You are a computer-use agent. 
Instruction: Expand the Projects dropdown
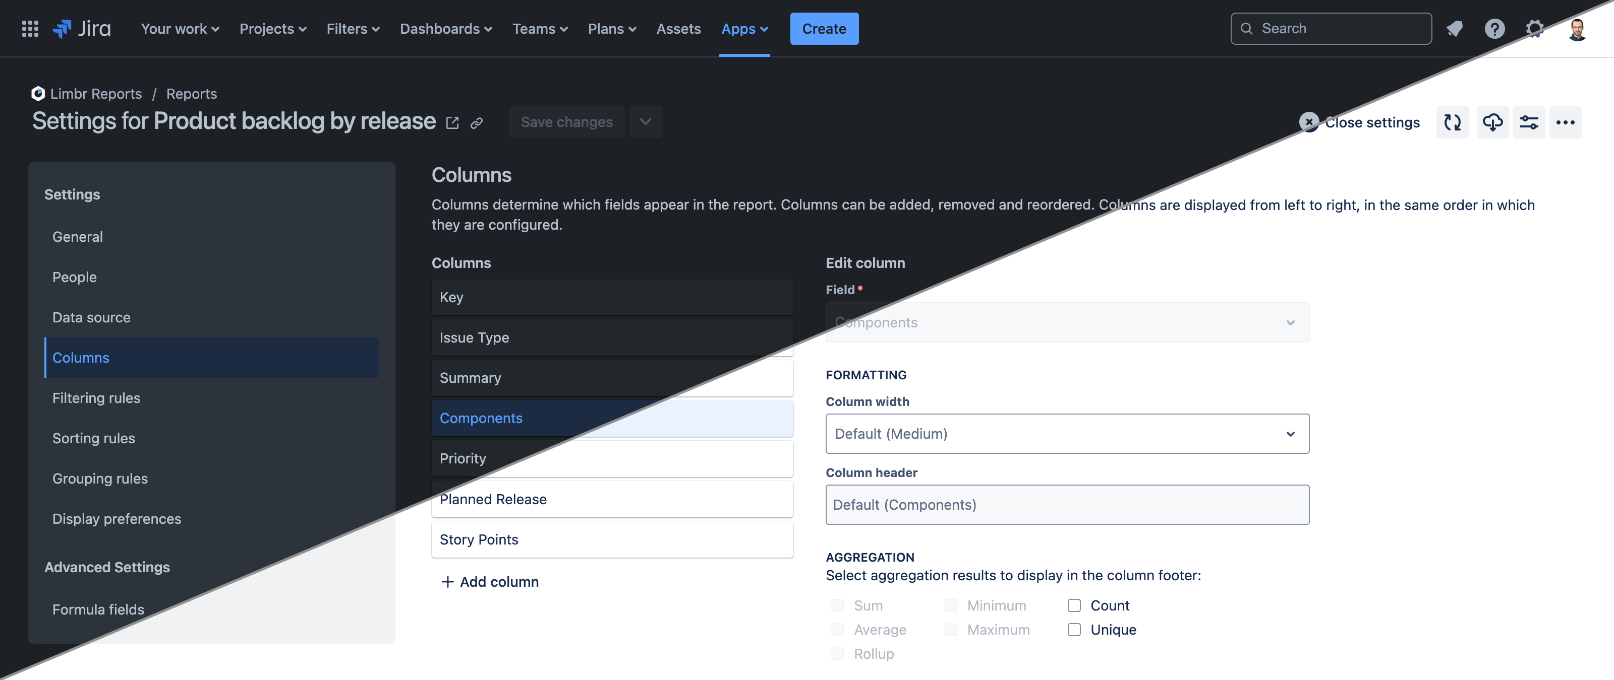272,29
